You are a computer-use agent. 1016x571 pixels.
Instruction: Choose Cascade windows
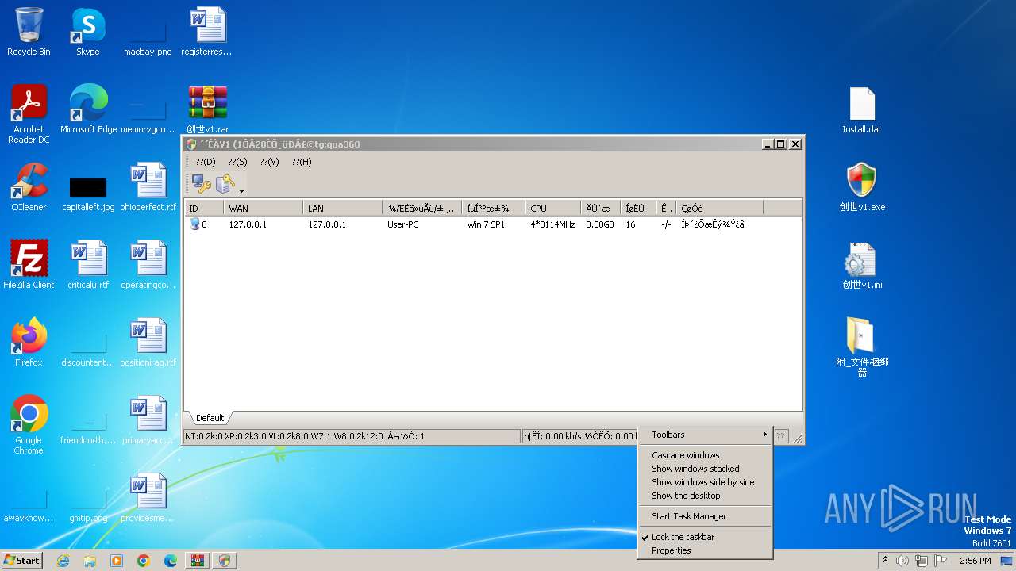pyautogui.click(x=705, y=455)
